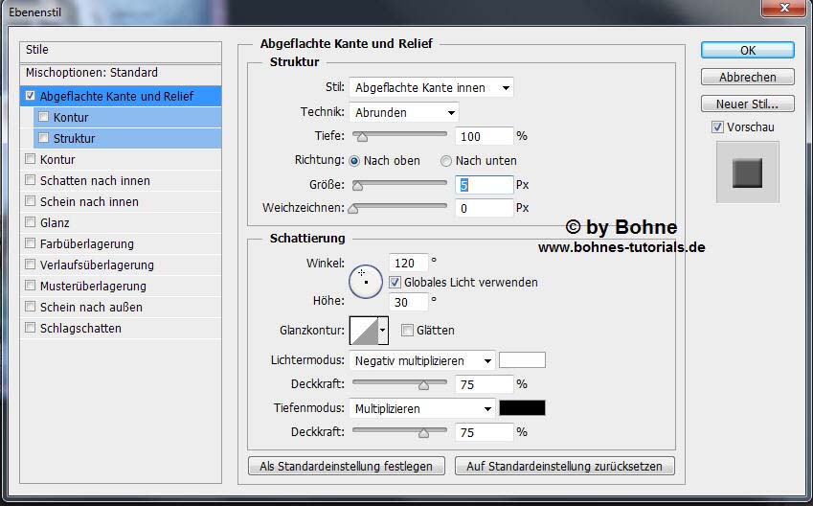Open the Glanzkontur dropdown arrow
Viewport: 813px width, 506px height.
384,331
